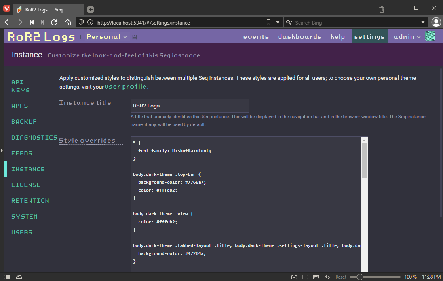Show site info in address bar
The width and height of the screenshot is (443, 281).
coord(90,22)
